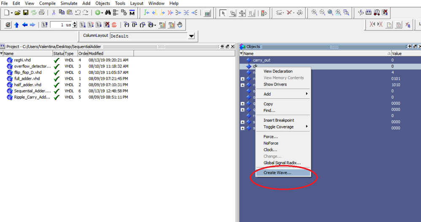Click the bold M toolbar icon

(x=132, y=13)
